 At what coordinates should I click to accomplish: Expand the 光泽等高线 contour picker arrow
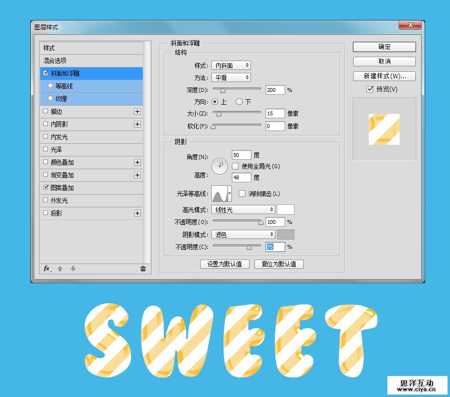[230, 194]
